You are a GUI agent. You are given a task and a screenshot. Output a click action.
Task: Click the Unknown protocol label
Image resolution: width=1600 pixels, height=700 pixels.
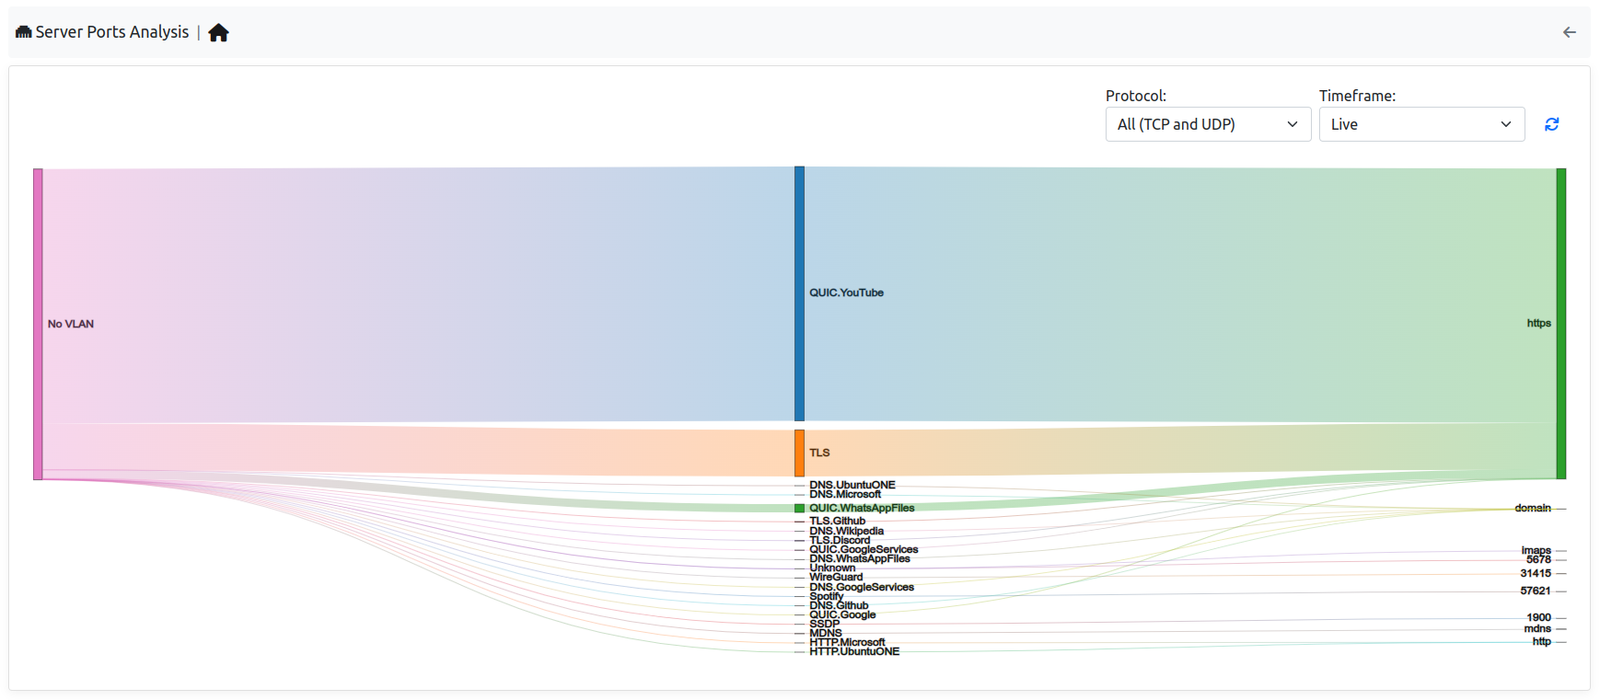pyautogui.click(x=832, y=568)
